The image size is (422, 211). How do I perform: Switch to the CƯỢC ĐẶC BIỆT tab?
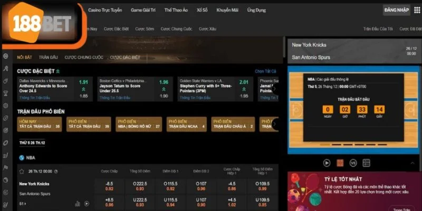pos(125,57)
